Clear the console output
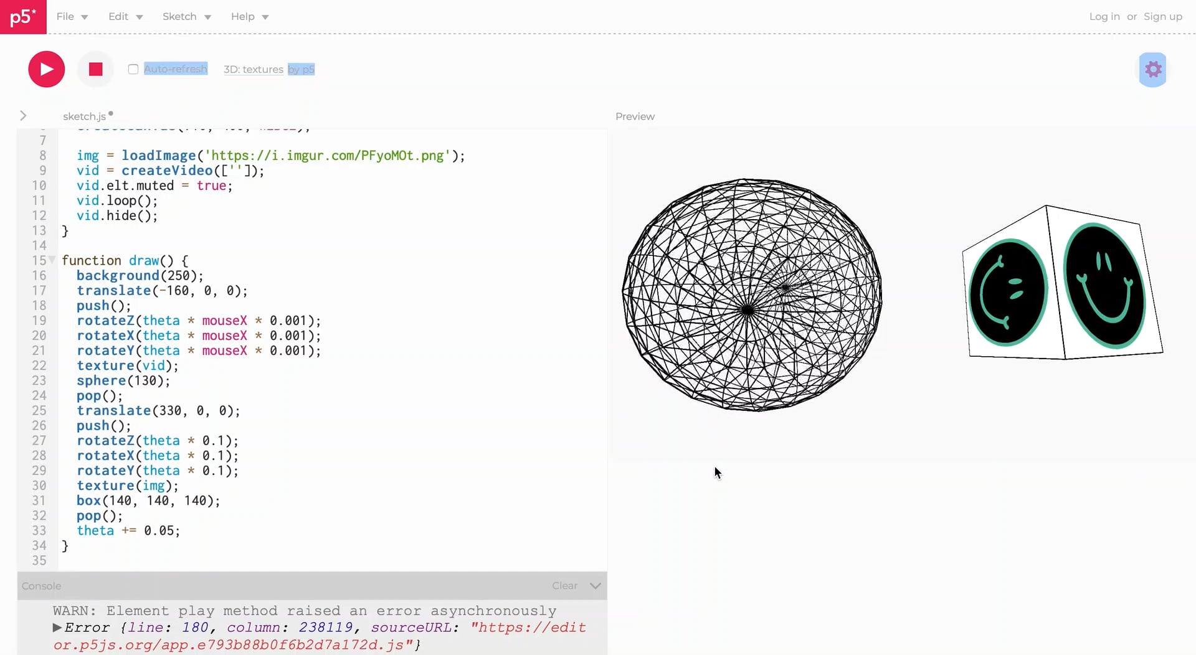 click(x=564, y=586)
